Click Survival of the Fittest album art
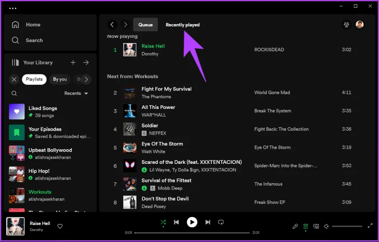 tap(130, 184)
